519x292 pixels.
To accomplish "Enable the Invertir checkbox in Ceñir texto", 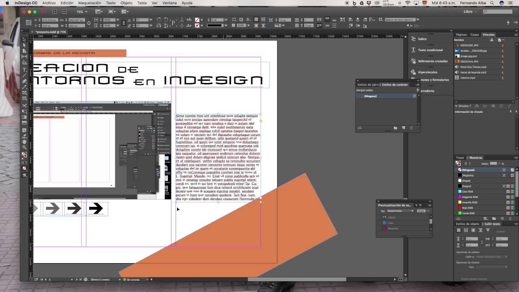I will [493, 231].
